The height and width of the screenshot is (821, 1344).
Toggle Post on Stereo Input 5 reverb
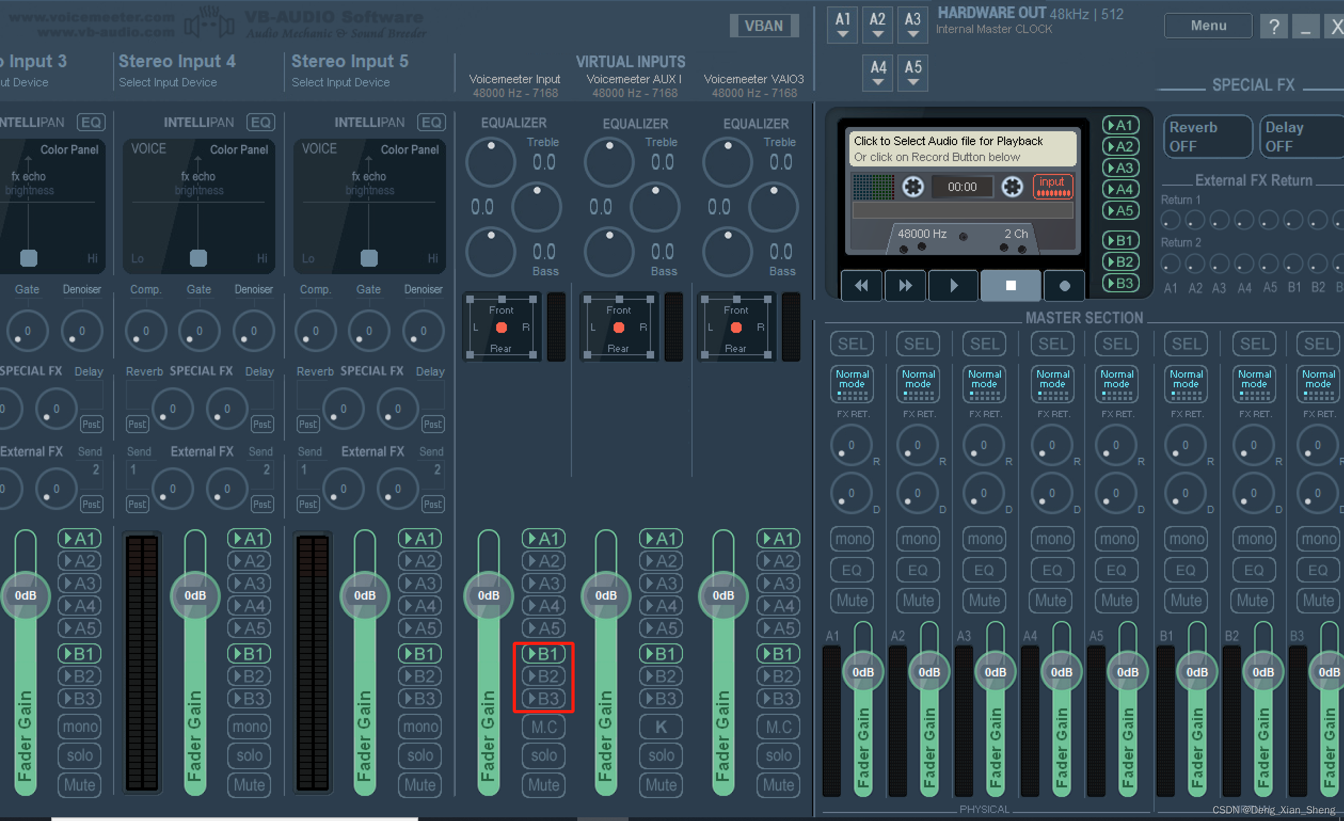pyautogui.click(x=308, y=424)
